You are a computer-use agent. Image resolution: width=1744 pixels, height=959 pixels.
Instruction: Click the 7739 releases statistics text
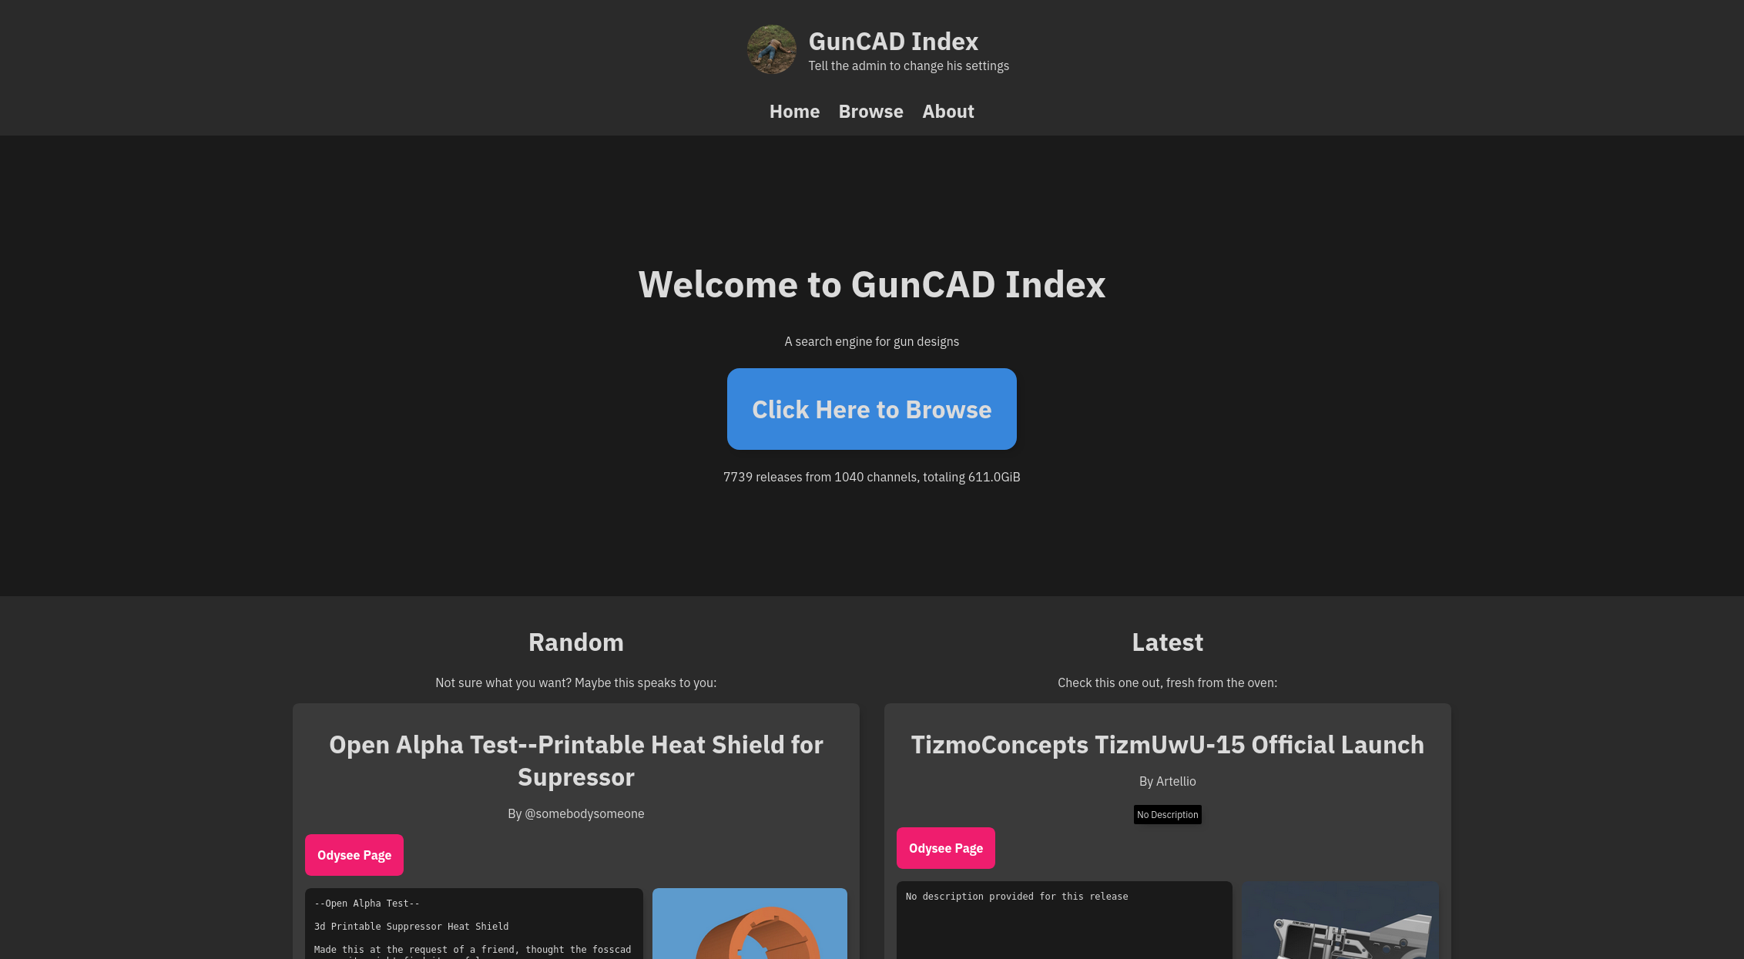point(872,477)
